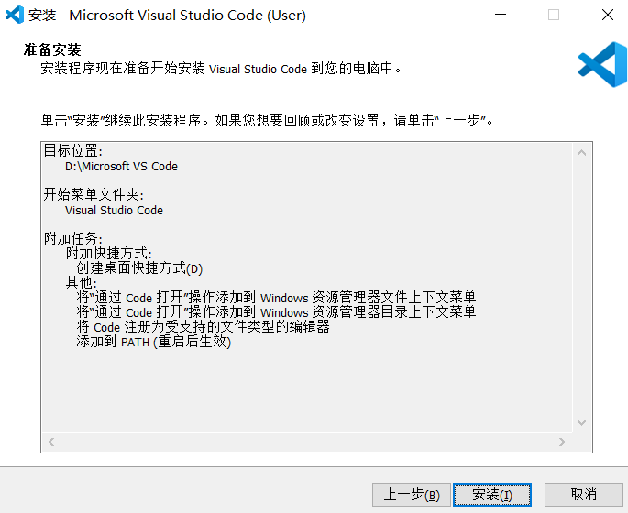Click the path D:\Microsoft VS Code
Screen dimensions: 628x513
click(x=121, y=166)
